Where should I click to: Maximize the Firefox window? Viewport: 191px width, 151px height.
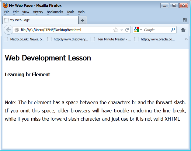[174, 5]
